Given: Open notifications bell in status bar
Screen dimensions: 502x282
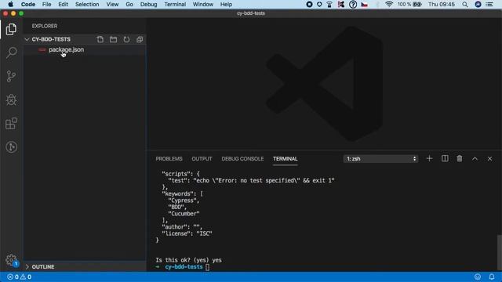Looking at the screenshot, I should point(492,277).
